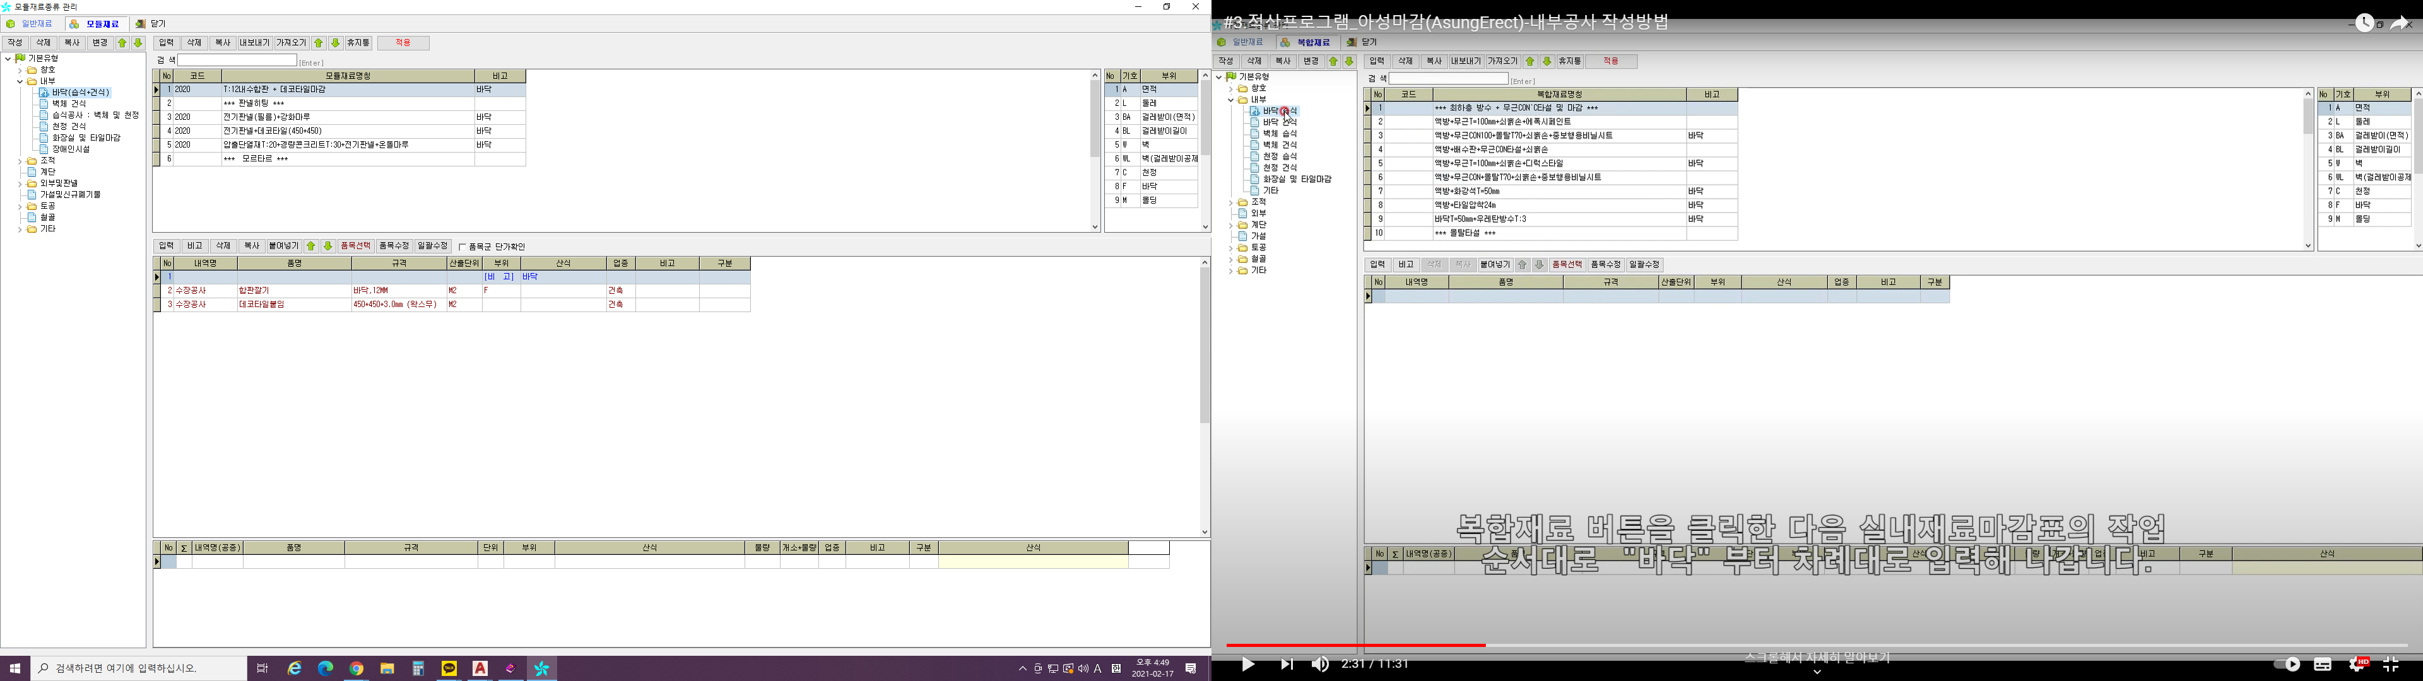Mute the video volume
The image size is (2423, 681).
pyautogui.click(x=1321, y=664)
